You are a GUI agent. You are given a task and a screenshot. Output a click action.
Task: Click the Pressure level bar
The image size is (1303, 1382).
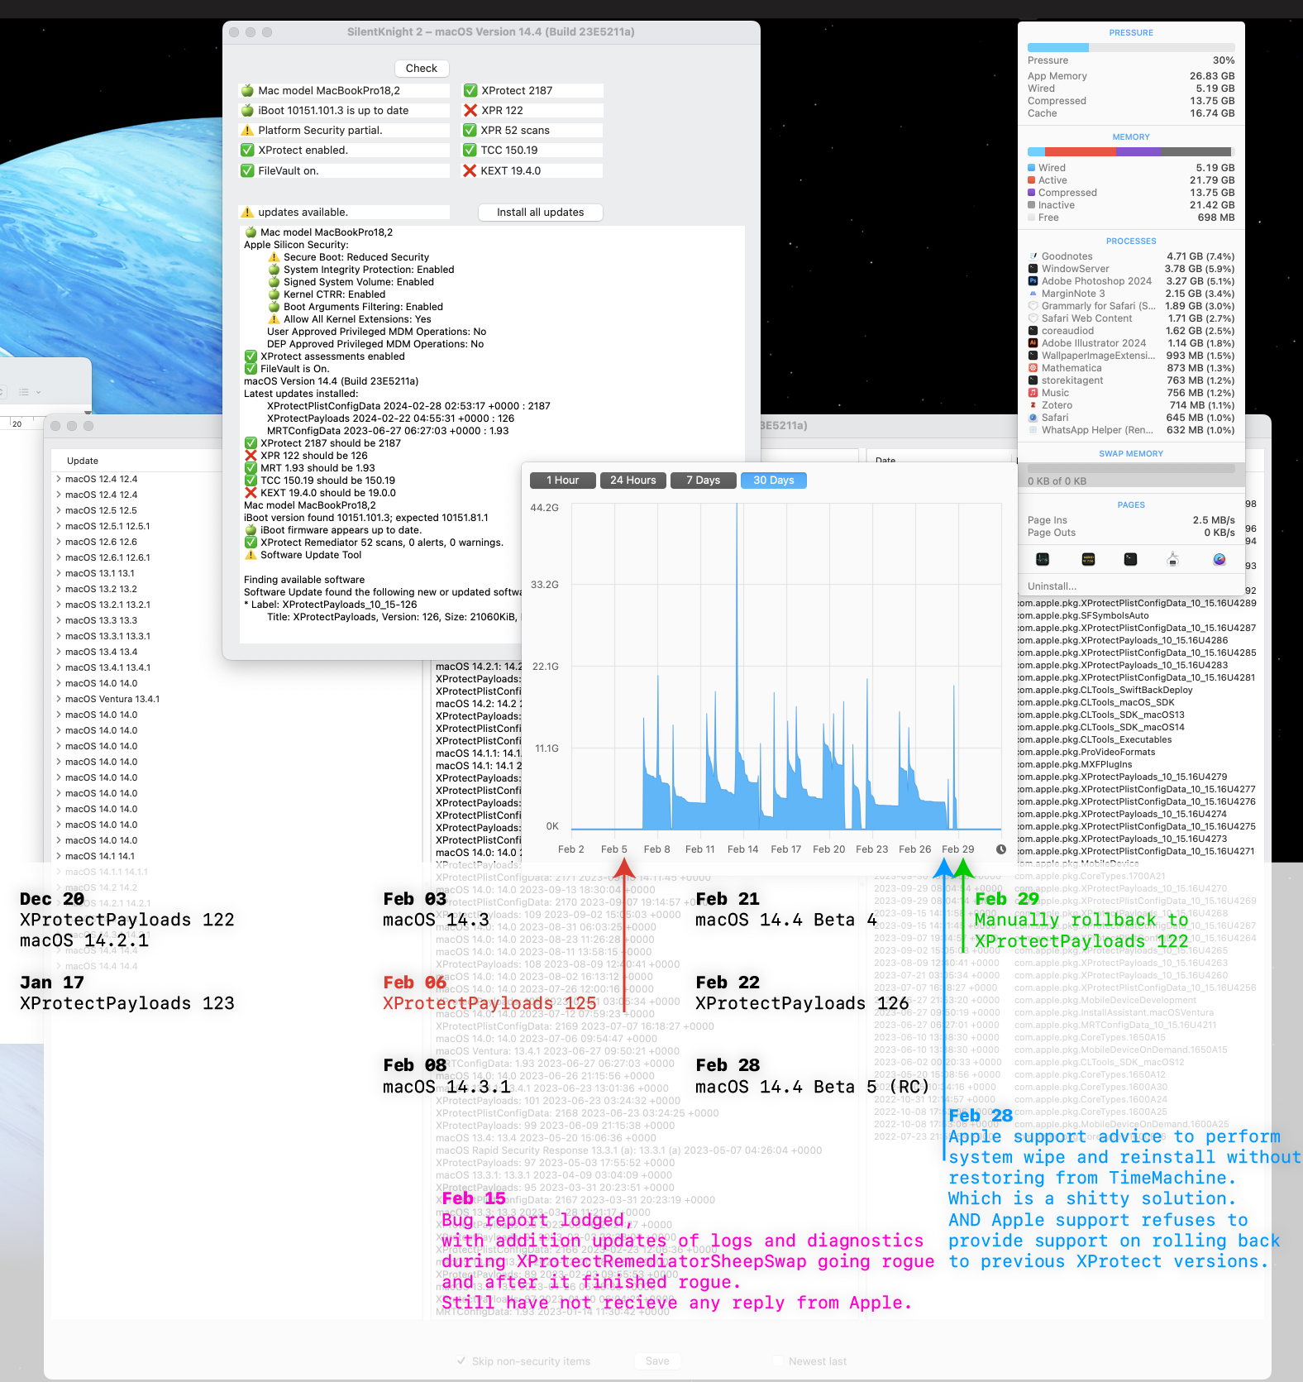click(1131, 47)
